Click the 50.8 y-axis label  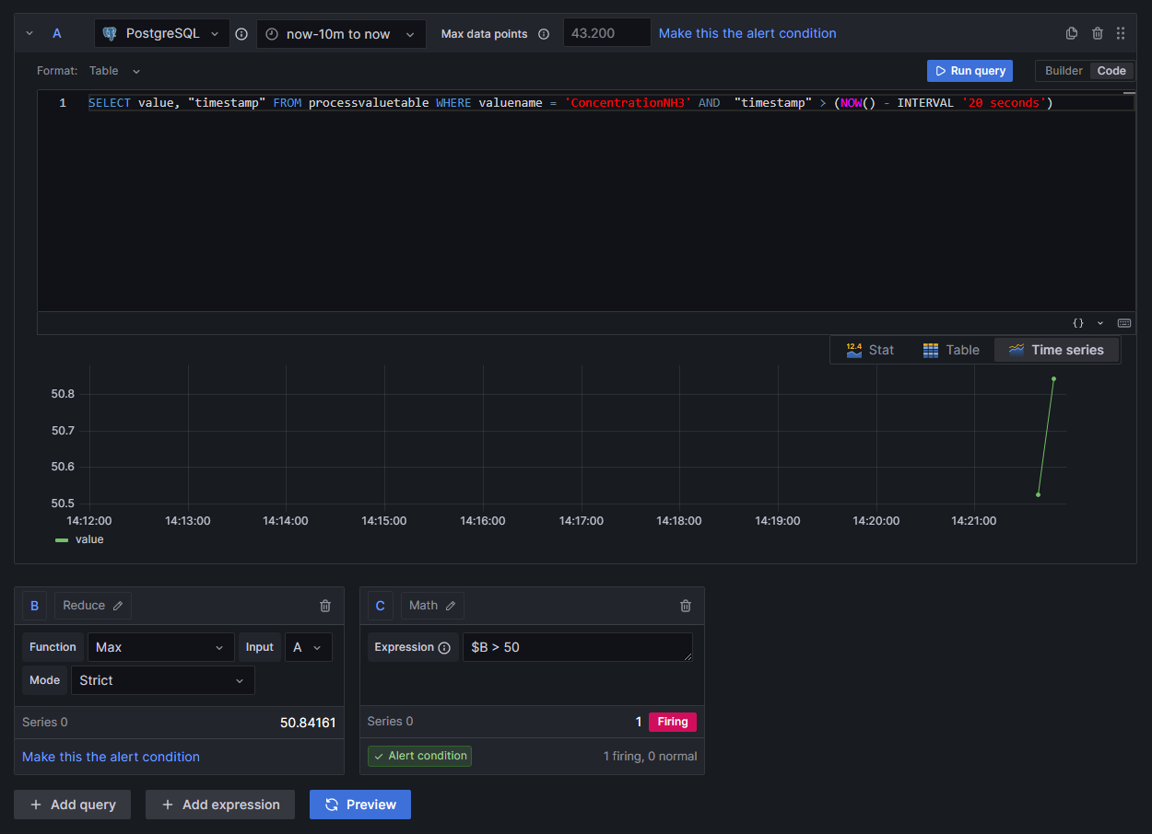pos(63,394)
